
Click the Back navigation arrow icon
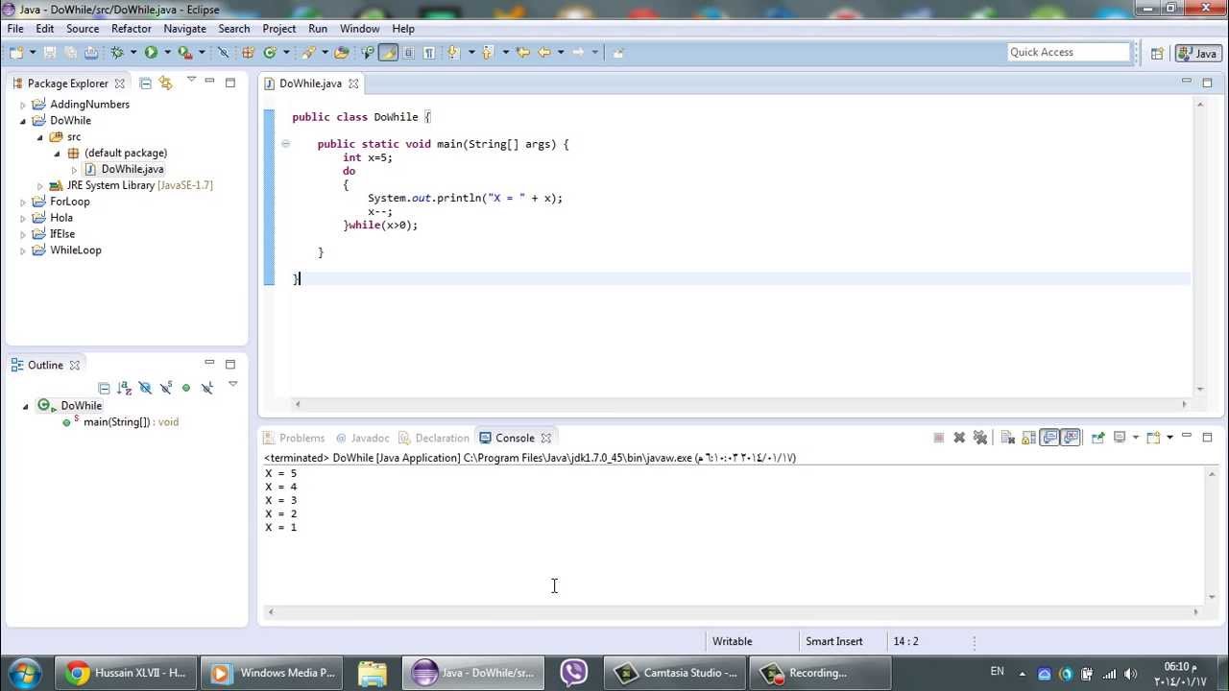click(x=544, y=53)
